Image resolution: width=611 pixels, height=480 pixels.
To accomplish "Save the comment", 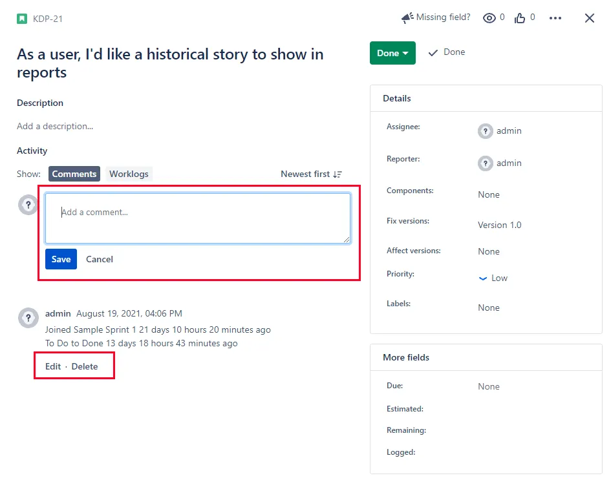I will [x=61, y=259].
